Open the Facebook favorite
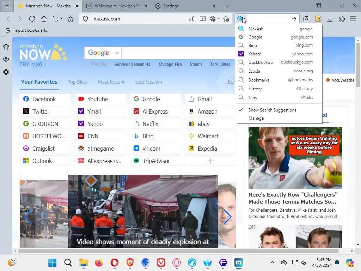 point(45,99)
